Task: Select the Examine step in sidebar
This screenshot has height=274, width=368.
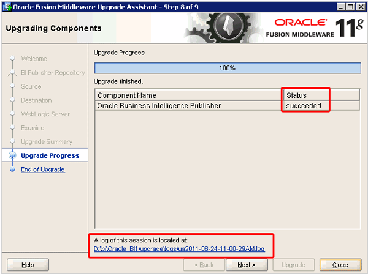Action: pos(33,128)
